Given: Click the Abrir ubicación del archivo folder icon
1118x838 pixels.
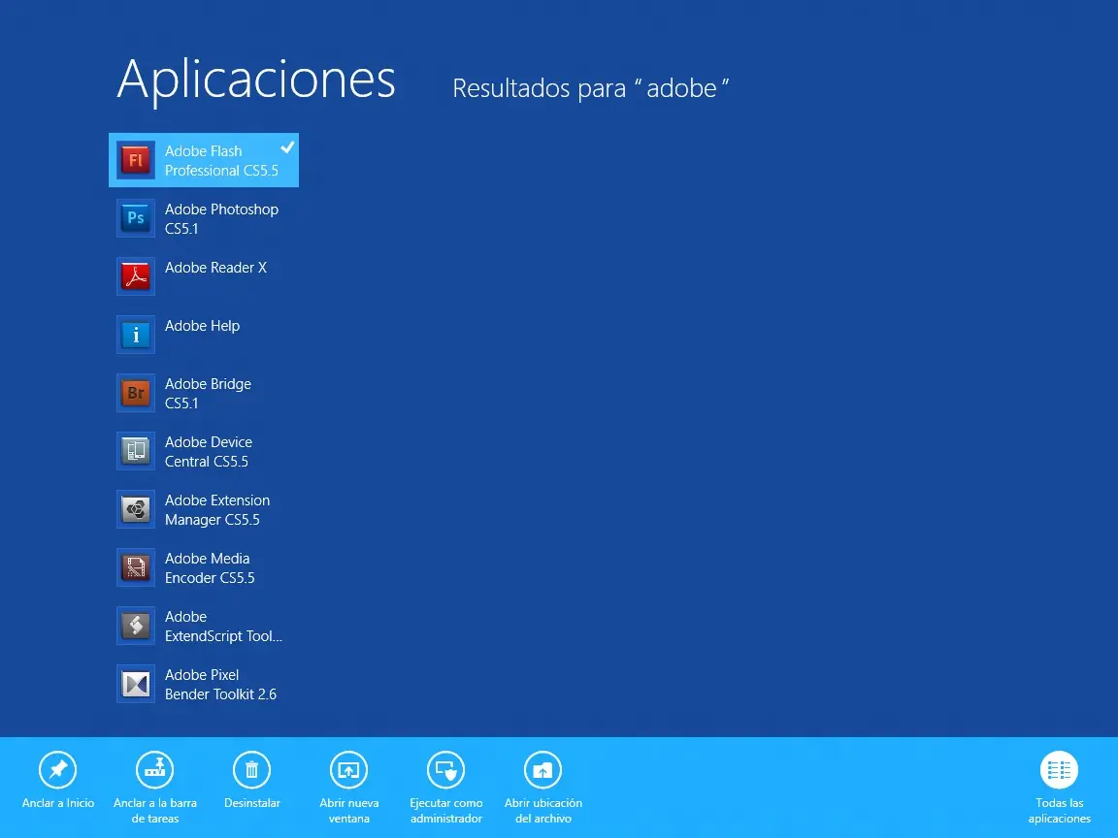Looking at the screenshot, I should pos(543,769).
